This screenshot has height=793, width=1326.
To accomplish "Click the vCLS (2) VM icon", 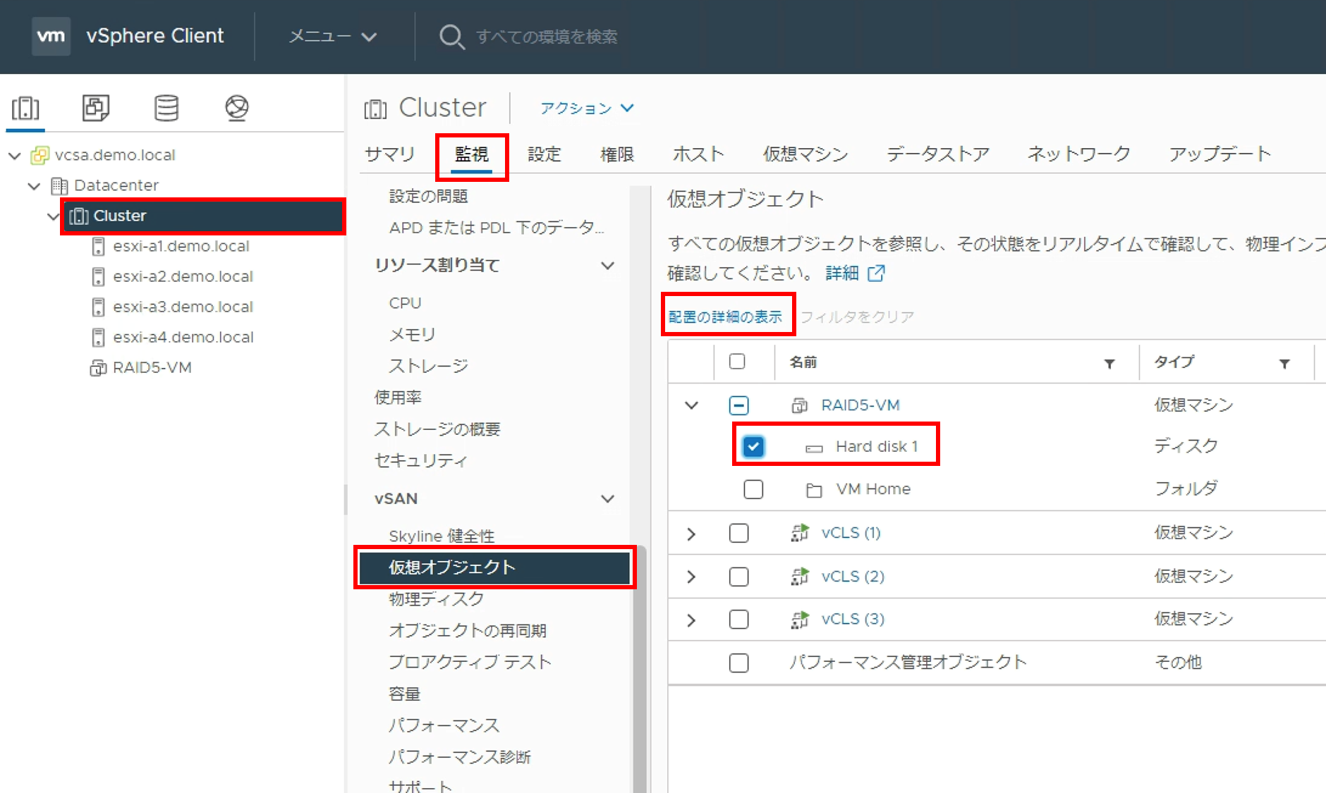I will (x=800, y=577).
